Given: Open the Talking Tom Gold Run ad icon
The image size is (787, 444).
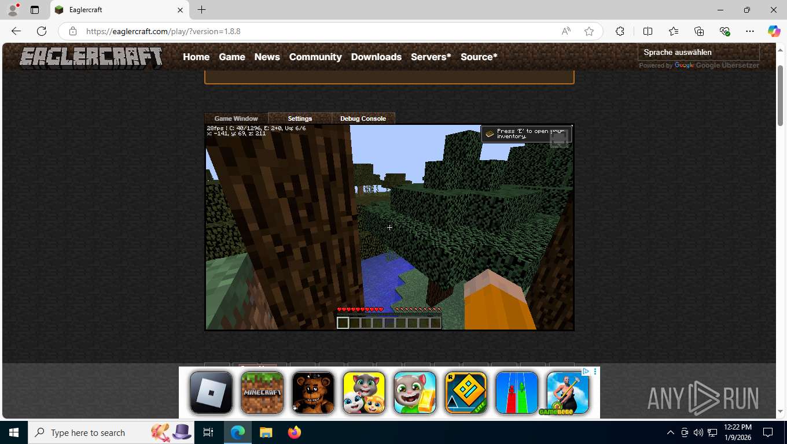Looking at the screenshot, I should 415,393.
